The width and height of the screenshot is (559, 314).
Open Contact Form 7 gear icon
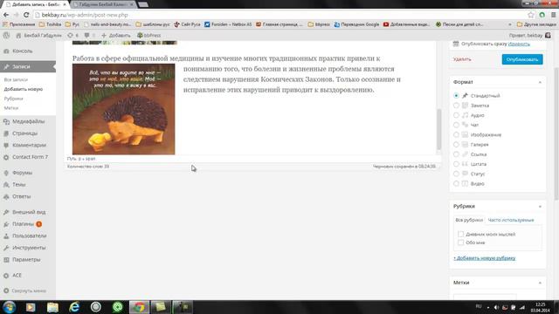6,157
